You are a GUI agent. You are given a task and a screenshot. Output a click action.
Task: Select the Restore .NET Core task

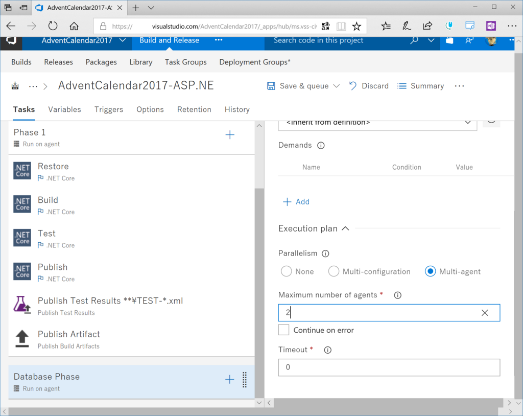tap(131, 171)
